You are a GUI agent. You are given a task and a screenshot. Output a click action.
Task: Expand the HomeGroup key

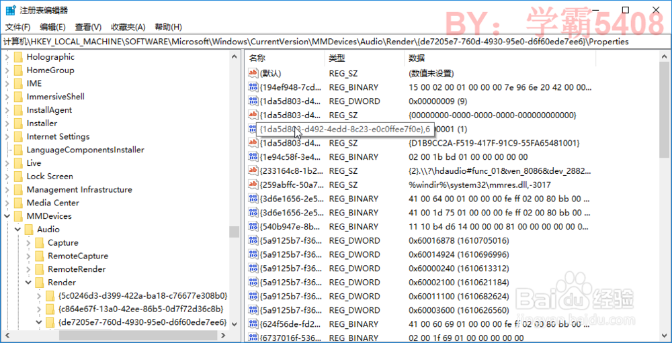(7, 70)
